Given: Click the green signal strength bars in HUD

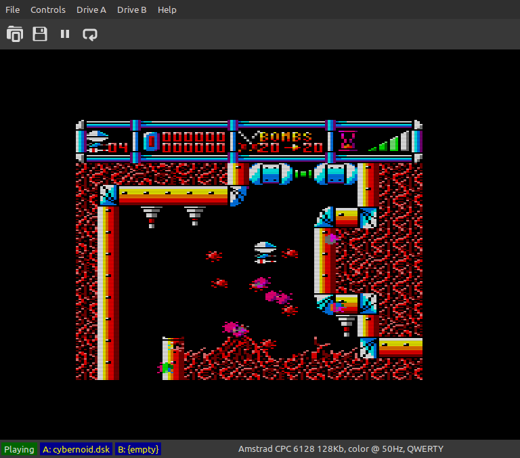Looking at the screenshot, I should click(x=389, y=142).
